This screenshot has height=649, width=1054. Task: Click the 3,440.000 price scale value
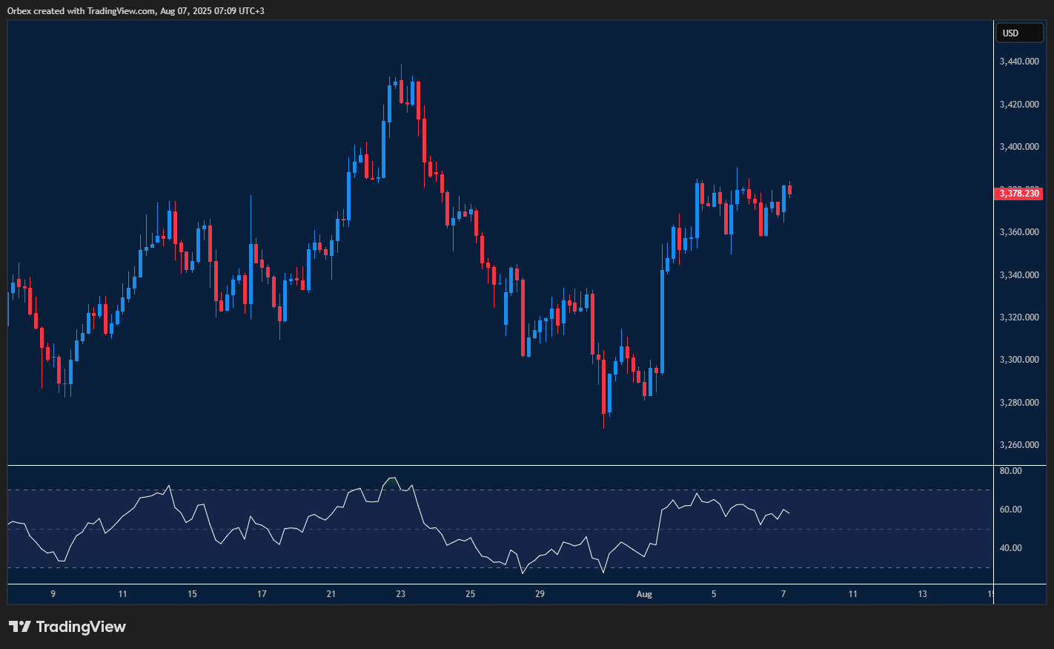1018,62
